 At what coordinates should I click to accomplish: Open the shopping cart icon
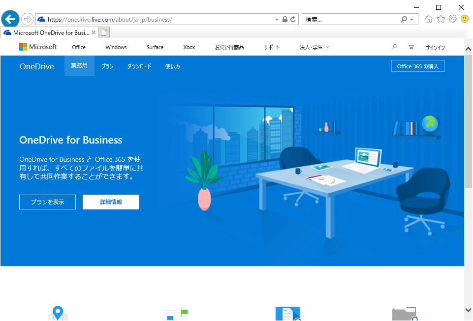point(411,47)
